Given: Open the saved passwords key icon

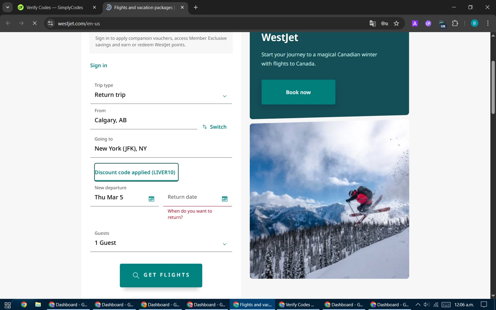Looking at the screenshot, I should coord(385,23).
